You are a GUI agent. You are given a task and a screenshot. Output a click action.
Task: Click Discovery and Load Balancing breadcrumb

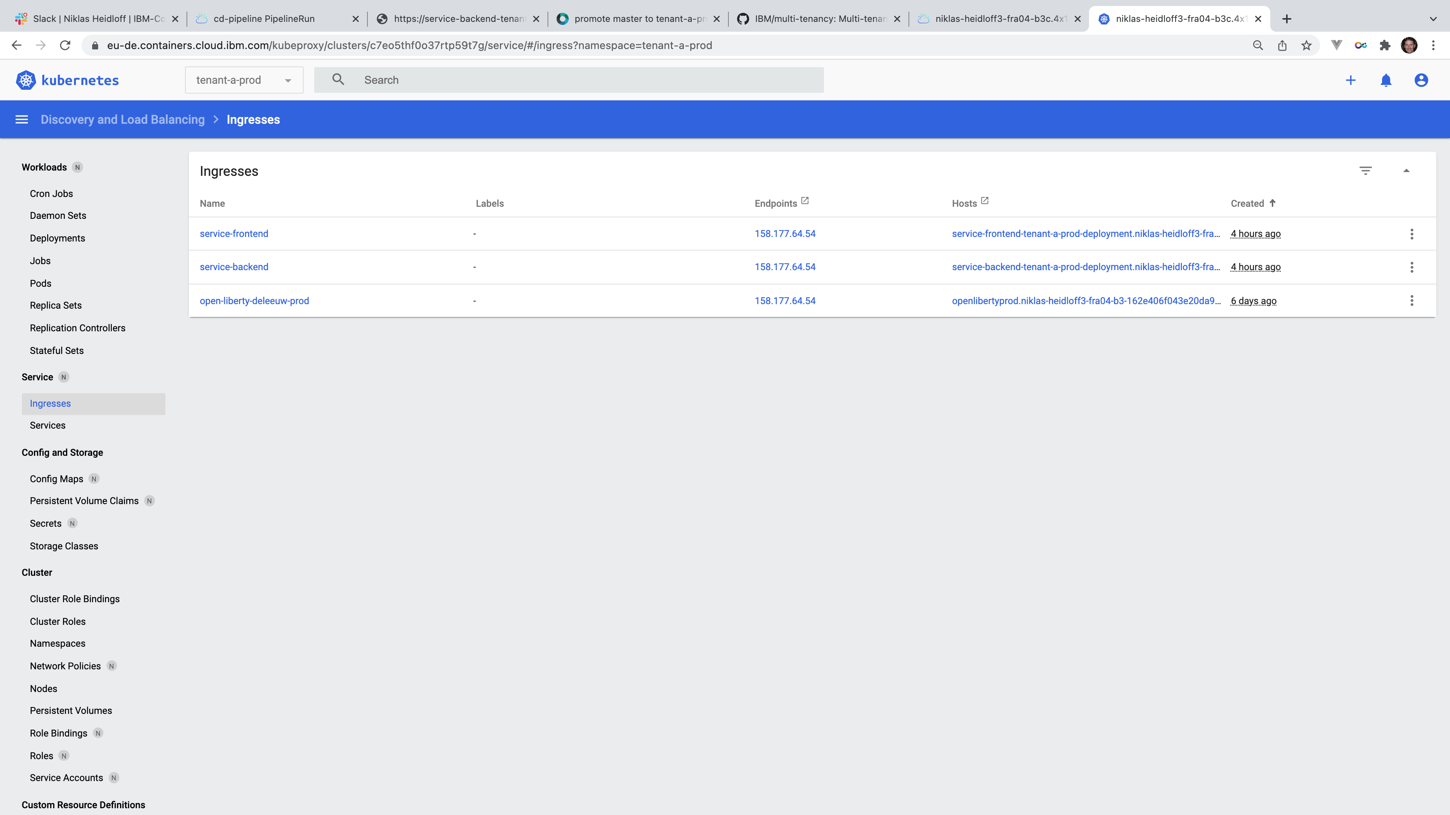click(x=123, y=119)
